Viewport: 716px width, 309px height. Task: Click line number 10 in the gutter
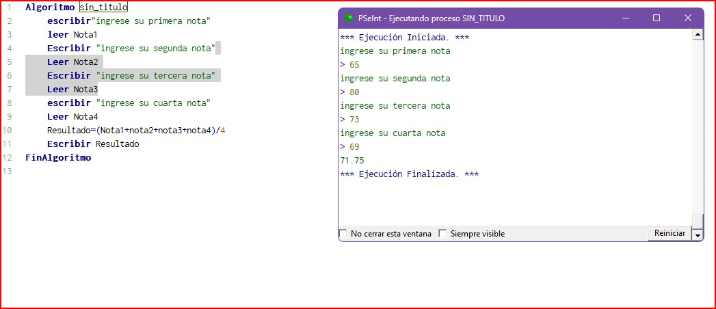(8, 131)
